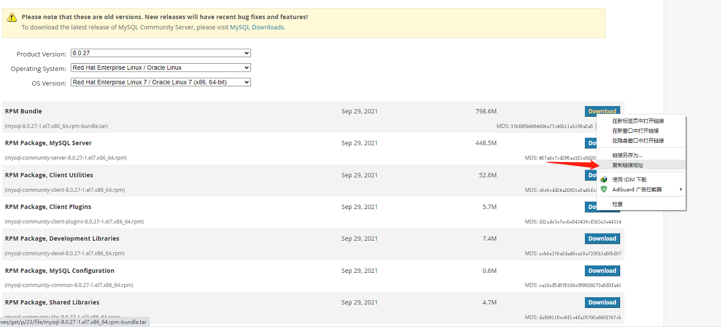721x327 pixels.
Task: Click the AdGuard green shield icon
Action: (x=604, y=189)
